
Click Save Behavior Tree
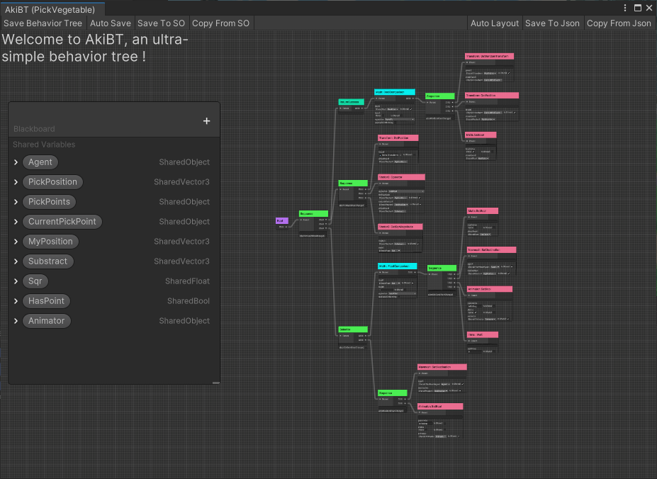tap(43, 23)
